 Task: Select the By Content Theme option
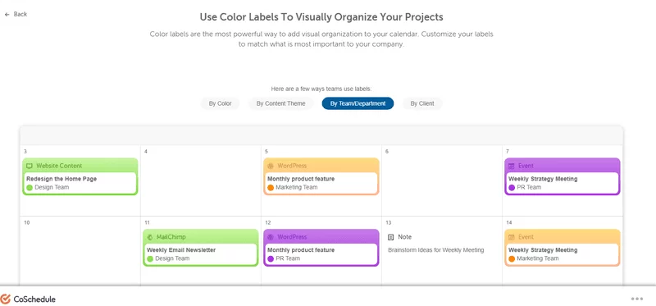[280, 103]
